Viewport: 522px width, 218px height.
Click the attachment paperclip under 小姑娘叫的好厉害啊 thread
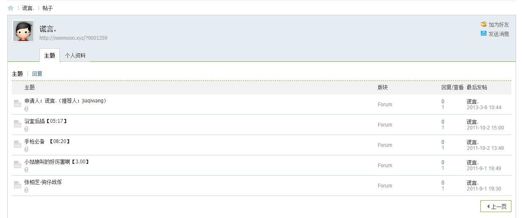tap(26, 170)
